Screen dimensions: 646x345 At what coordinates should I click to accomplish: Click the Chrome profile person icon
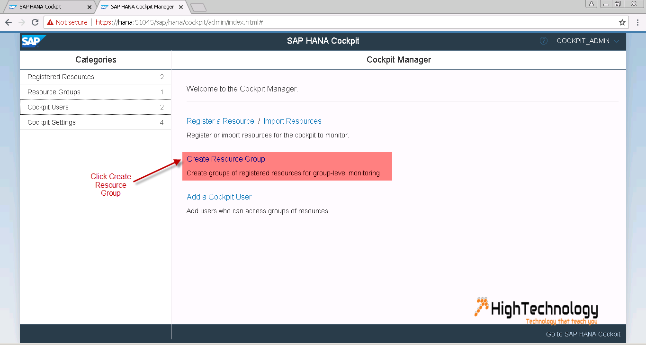pyautogui.click(x=591, y=4)
